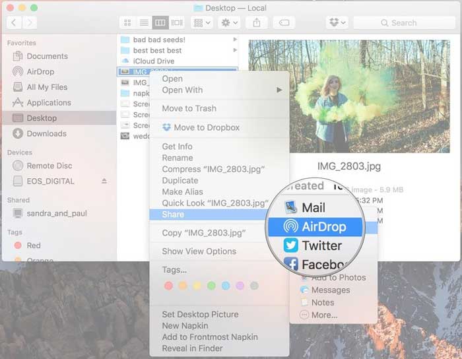Image resolution: width=462 pixels, height=359 pixels.
Task: Choose Move to Trash
Action: click(x=189, y=108)
